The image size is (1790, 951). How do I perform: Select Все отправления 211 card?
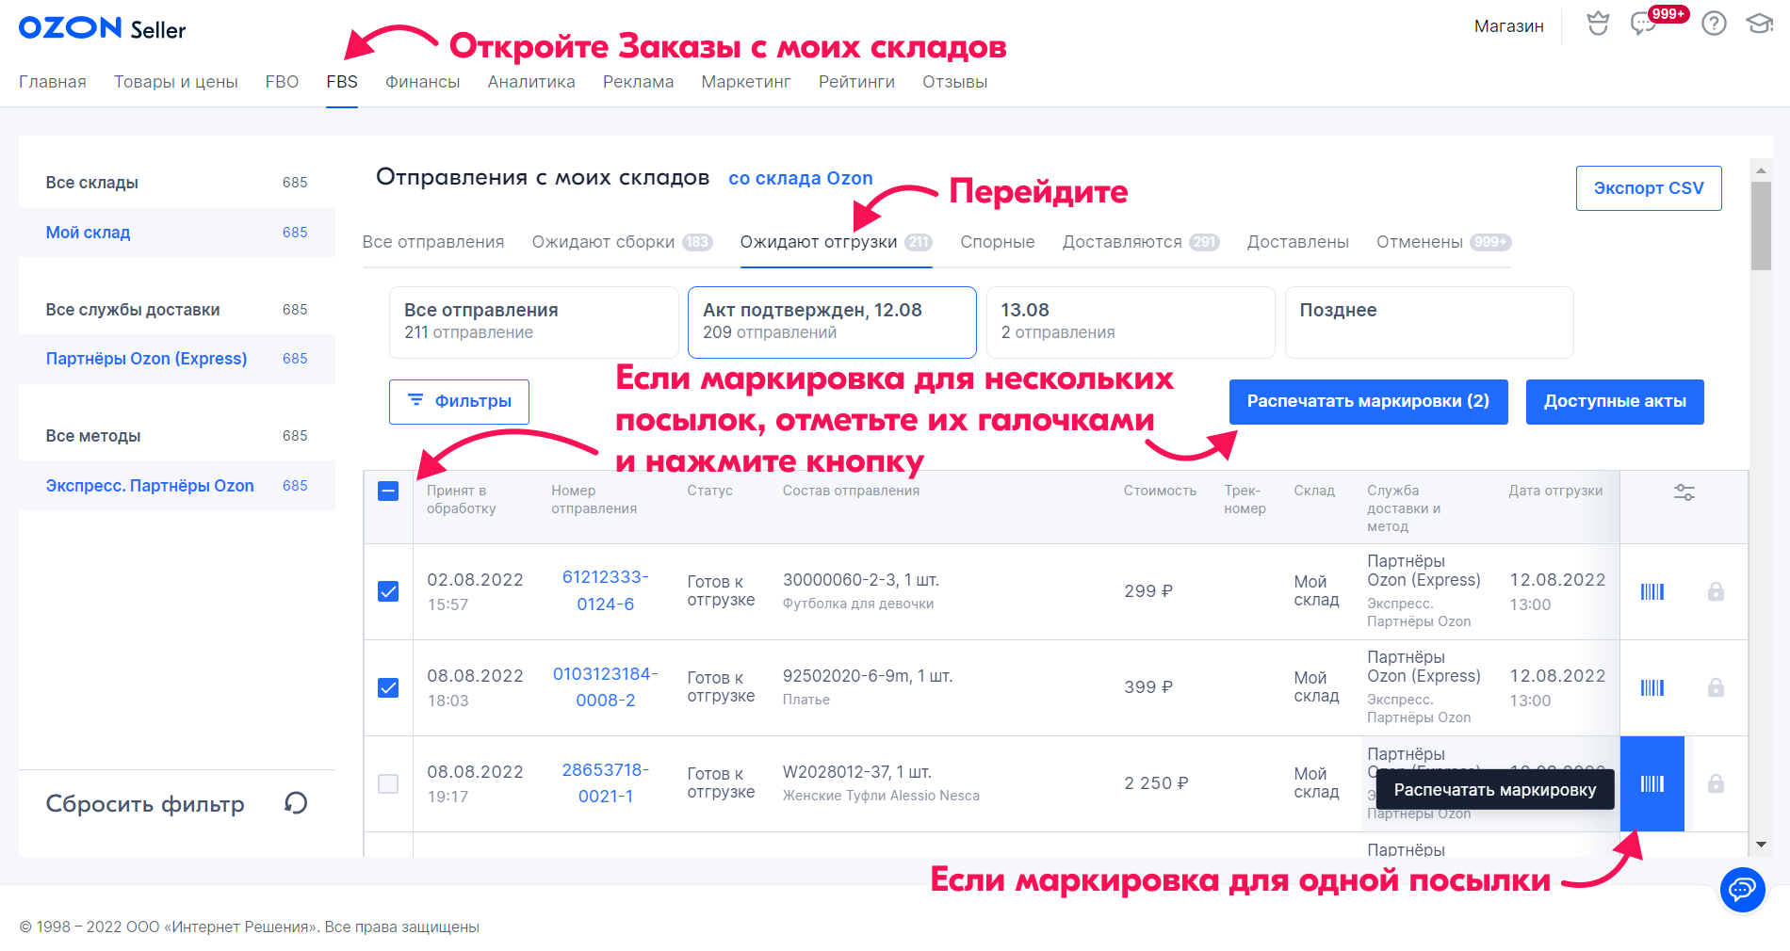coord(534,322)
